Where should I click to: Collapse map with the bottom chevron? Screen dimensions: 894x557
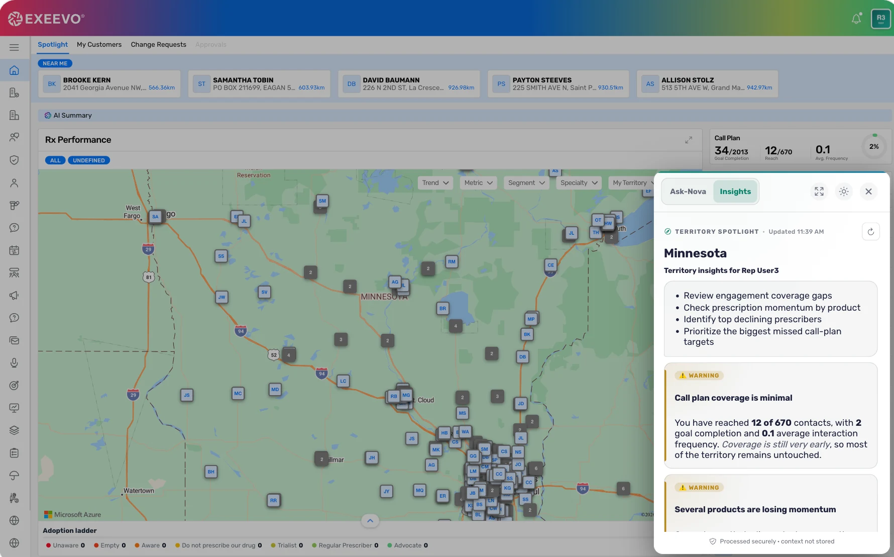click(370, 521)
